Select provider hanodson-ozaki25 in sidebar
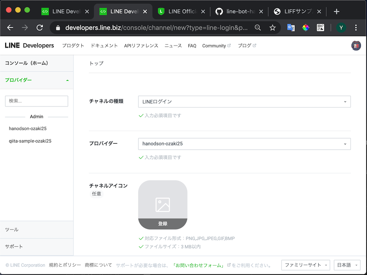The image size is (367, 275). 28,129
